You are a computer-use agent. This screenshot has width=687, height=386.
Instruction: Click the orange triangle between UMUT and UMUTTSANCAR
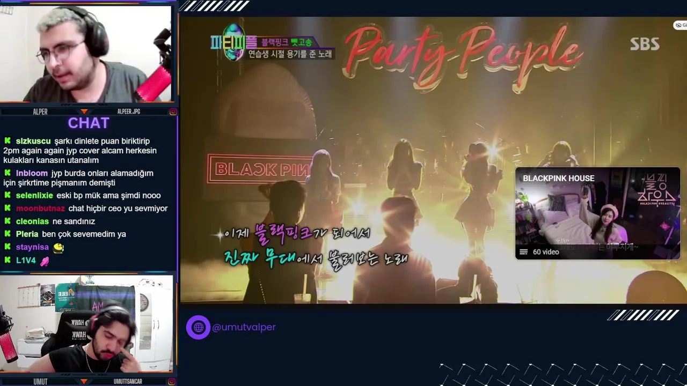coord(84,382)
